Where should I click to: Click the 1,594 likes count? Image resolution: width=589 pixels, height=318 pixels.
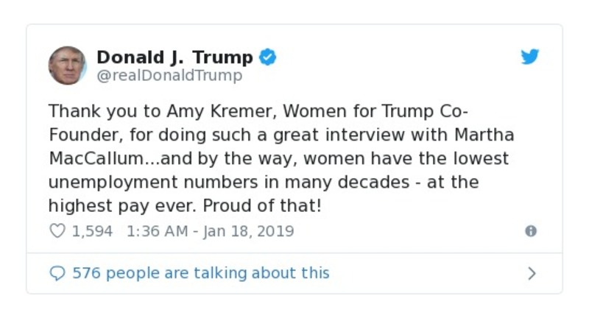pyautogui.click(x=92, y=231)
